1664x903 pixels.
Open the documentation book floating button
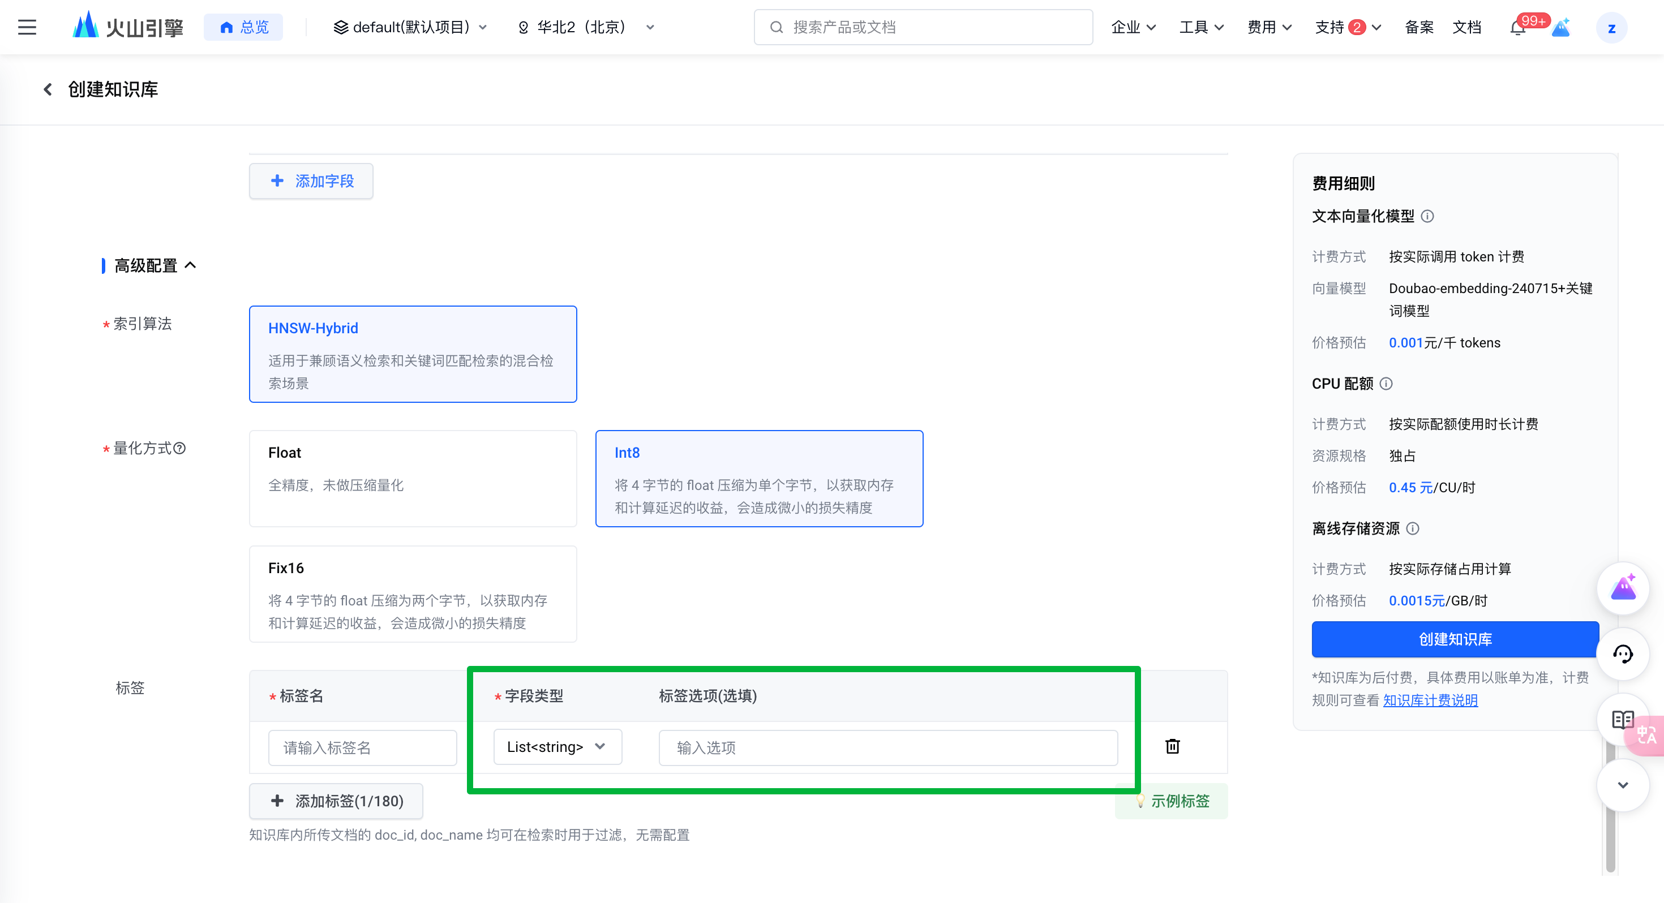(x=1622, y=720)
